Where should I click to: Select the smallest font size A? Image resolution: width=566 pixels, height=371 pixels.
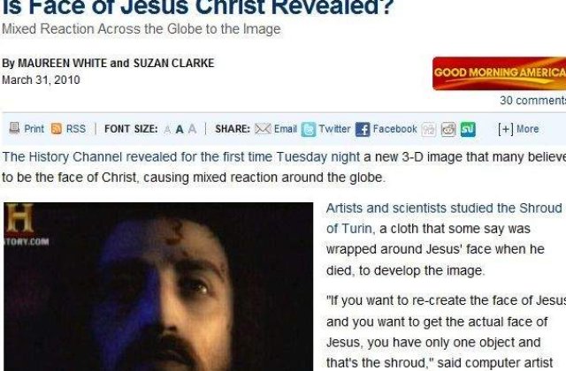tap(167, 130)
